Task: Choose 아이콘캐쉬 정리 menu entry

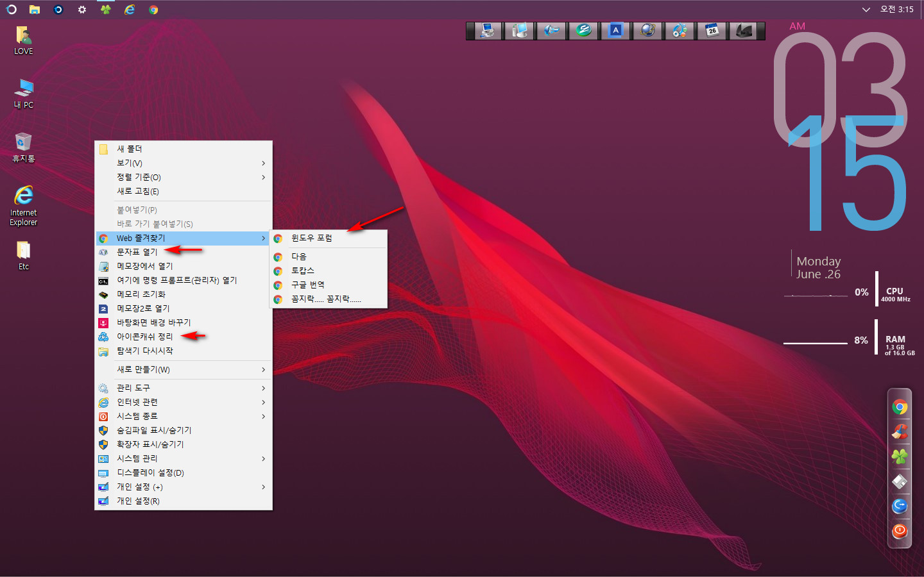Action: pos(184,337)
